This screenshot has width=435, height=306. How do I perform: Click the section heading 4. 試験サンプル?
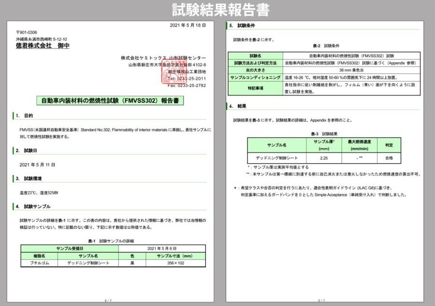[33, 207]
